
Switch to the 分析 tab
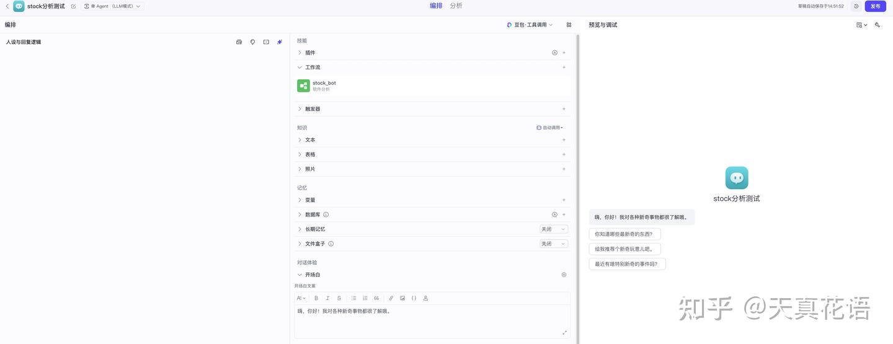[x=456, y=6]
